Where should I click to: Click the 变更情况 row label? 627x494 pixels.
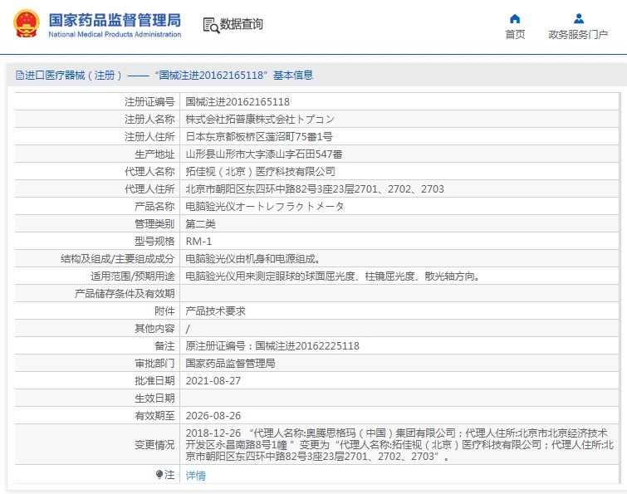(154, 445)
